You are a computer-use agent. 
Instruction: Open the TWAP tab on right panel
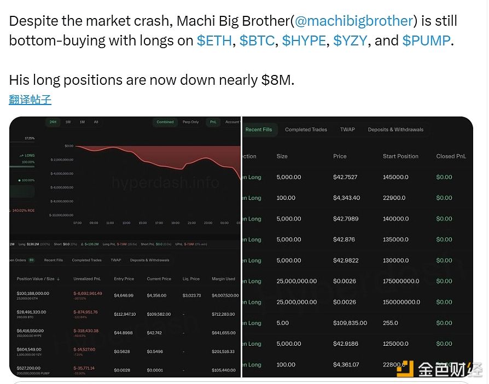coord(347,130)
